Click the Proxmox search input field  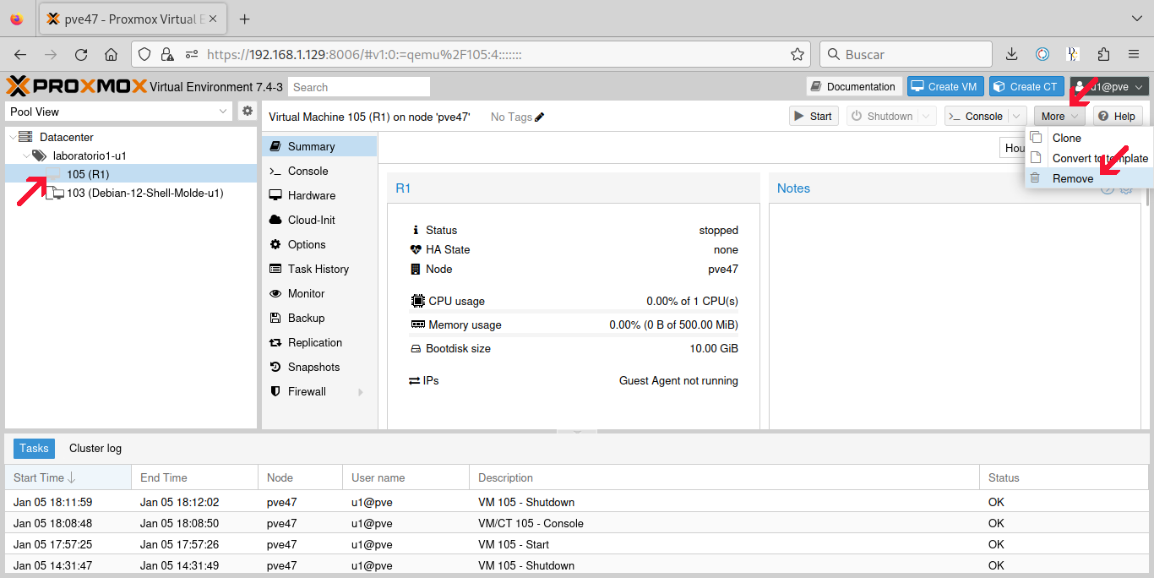point(359,87)
